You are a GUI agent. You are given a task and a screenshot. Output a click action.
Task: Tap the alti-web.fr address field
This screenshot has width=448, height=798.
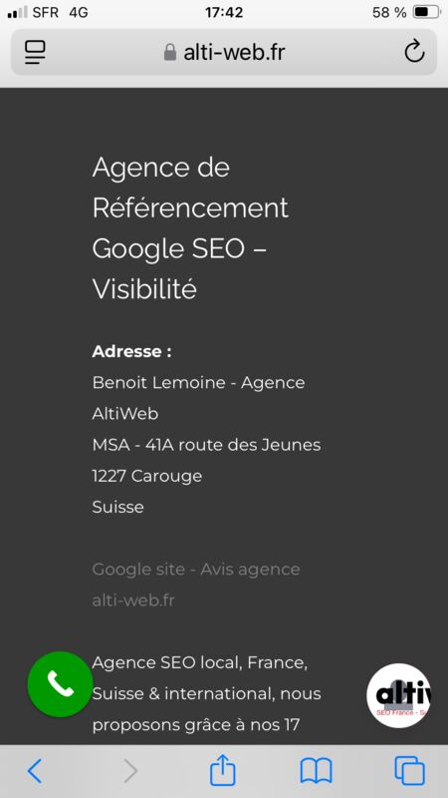pyautogui.click(x=224, y=52)
